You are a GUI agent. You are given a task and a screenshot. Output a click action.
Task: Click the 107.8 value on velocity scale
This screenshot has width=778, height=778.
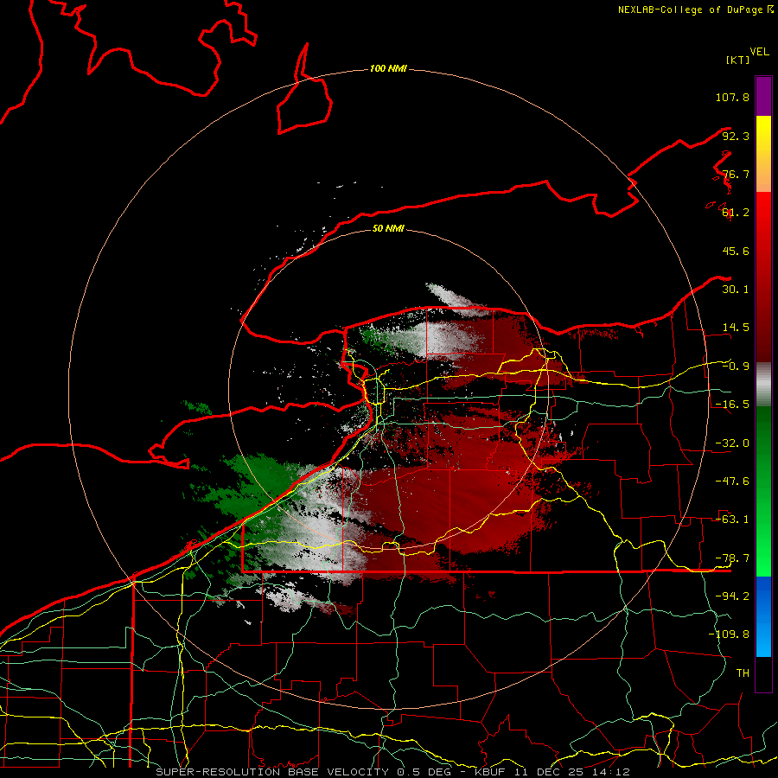pos(732,97)
